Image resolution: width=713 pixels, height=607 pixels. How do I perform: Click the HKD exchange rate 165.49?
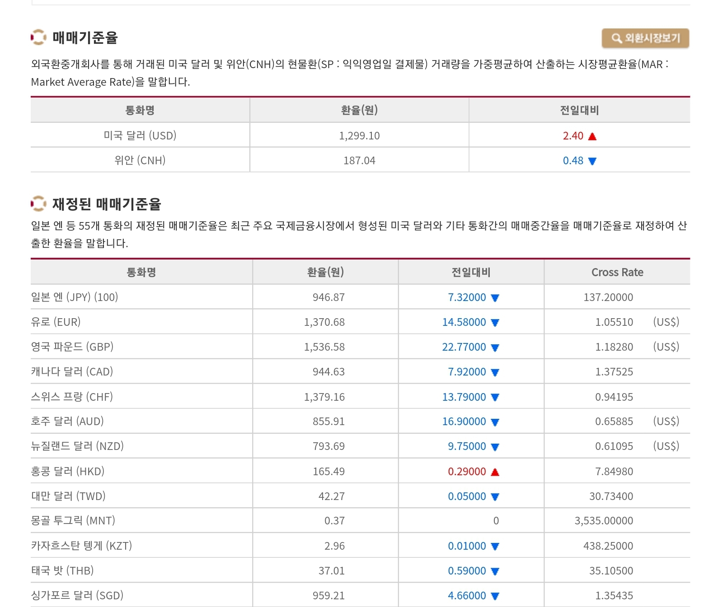[328, 472]
